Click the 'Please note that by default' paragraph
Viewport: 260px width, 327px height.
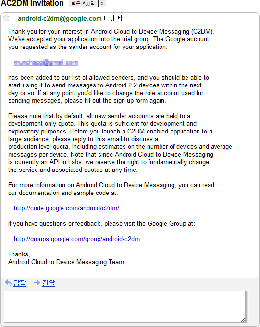point(120,143)
